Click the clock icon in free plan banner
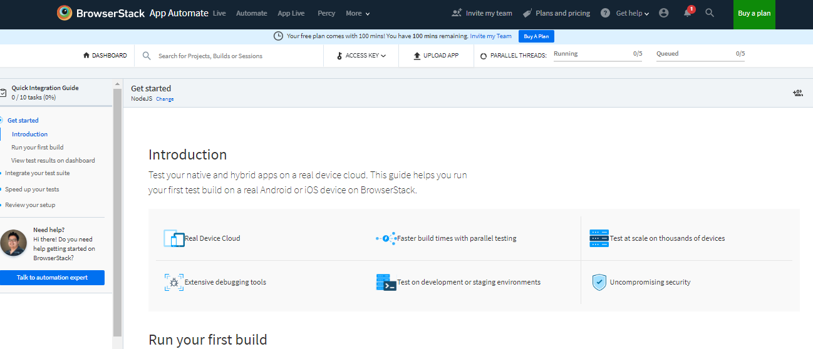 coord(279,36)
